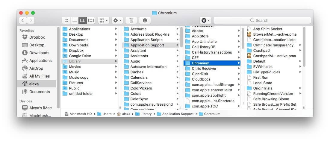Select the Default folder
This screenshot has width=330, height=141.
coord(274,61)
